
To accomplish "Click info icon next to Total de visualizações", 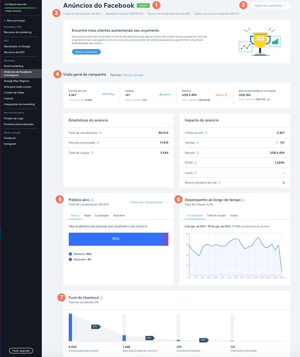I will pos(100,132).
